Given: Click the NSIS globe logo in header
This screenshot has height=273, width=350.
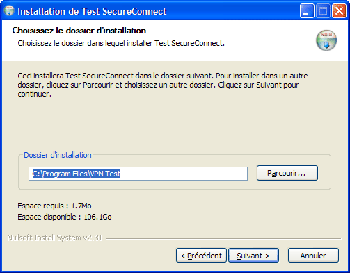Looking at the screenshot, I should [x=326, y=40].
